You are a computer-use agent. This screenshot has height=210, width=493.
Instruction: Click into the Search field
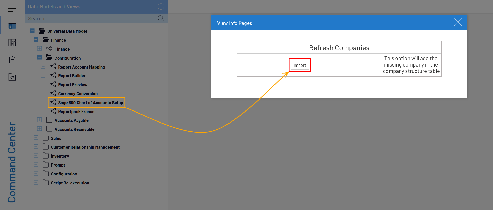90,19
